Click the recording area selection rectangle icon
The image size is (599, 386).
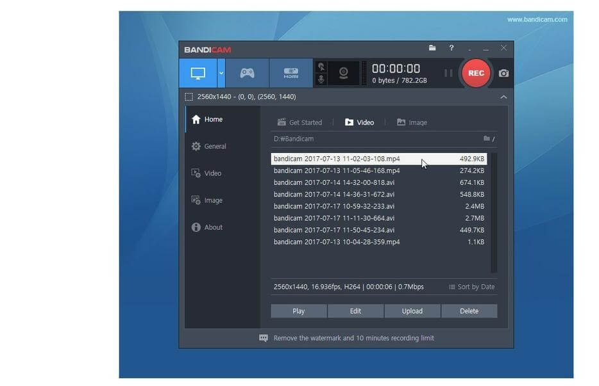click(189, 97)
